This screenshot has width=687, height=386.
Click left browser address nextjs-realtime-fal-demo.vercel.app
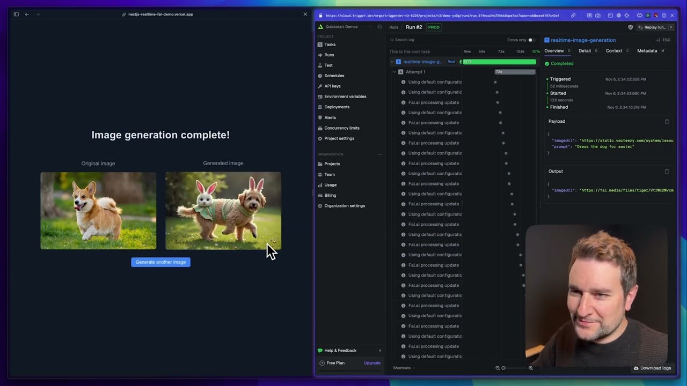tap(160, 14)
